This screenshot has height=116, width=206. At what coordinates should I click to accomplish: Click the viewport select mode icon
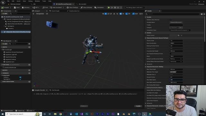(x=103, y=14)
